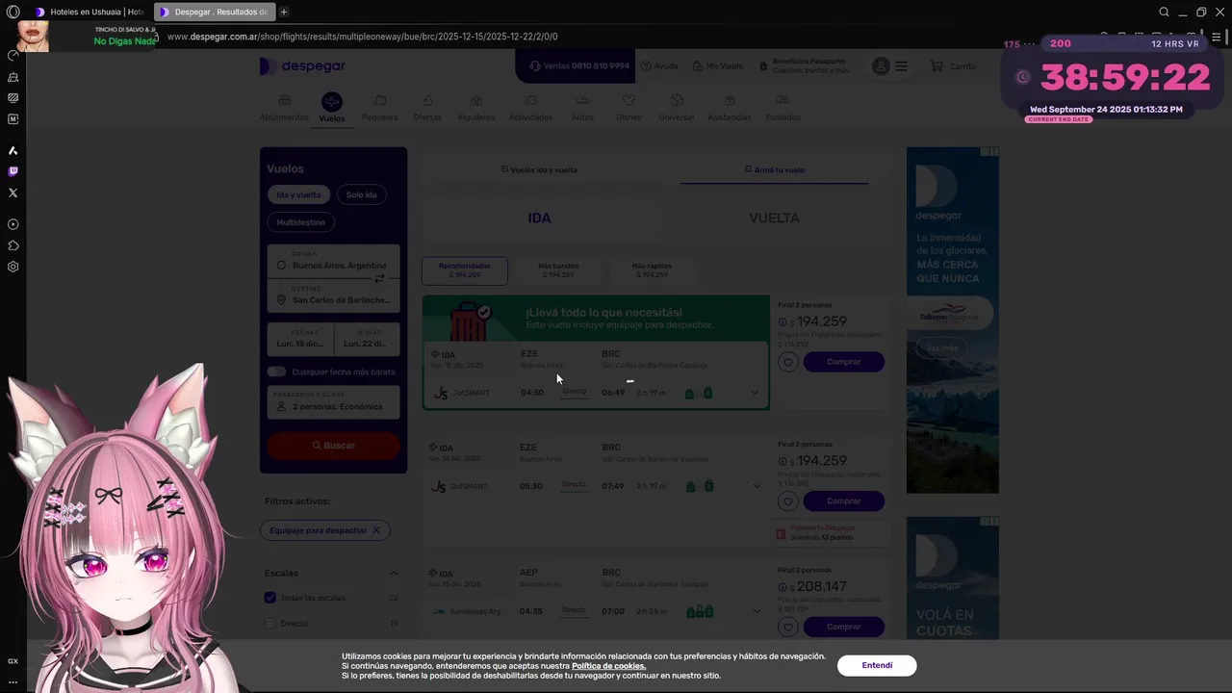
Task: Edit the Buenos Aires origin field
Action: [333, 262]
